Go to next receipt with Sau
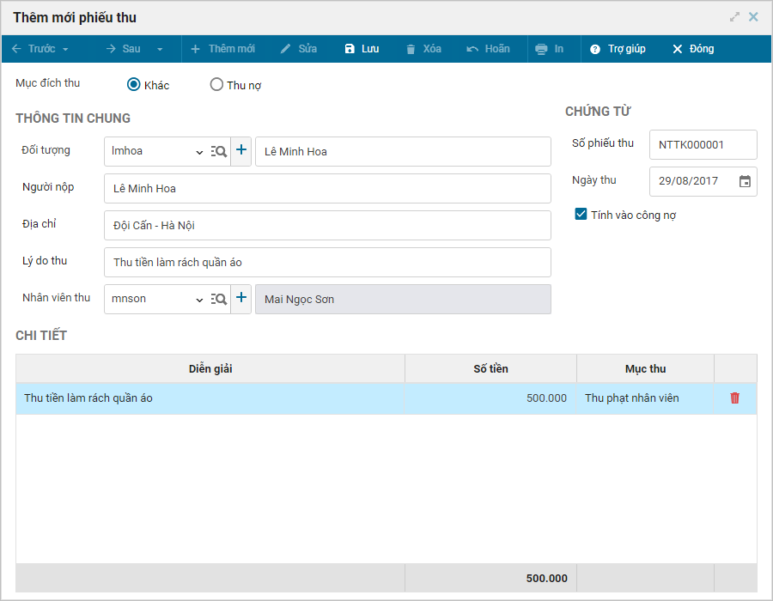This screenshot has width=773, height=601. point(123,49)
